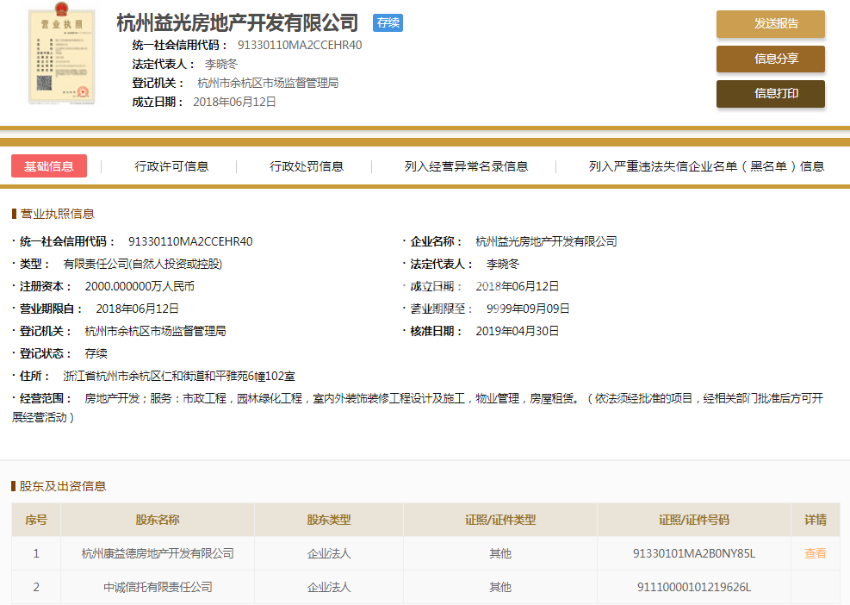Click the 经营范围 business scope text
The width and height of the screenshot is (850, 605).
point(418,408)
